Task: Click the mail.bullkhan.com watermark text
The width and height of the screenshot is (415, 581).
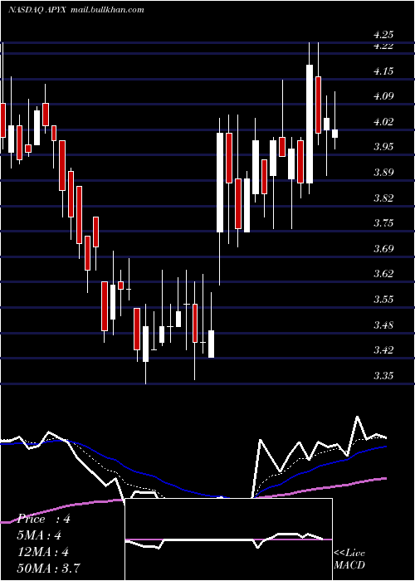Action: coord(107,10)
